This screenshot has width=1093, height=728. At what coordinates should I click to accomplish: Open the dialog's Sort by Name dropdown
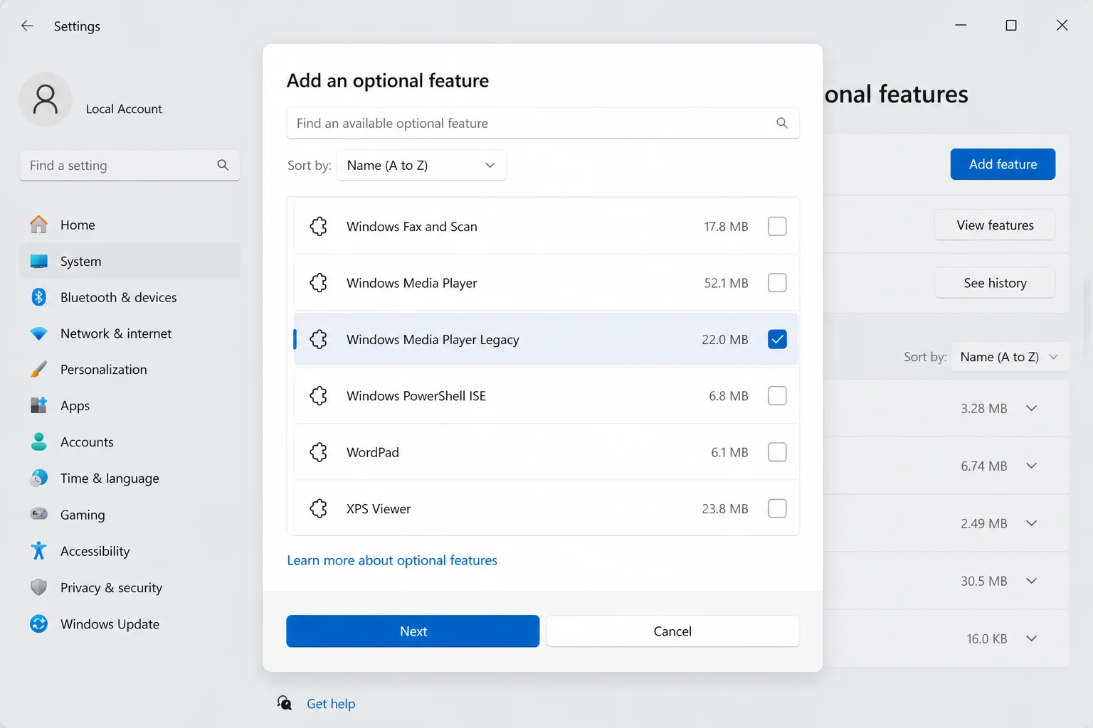421,165
